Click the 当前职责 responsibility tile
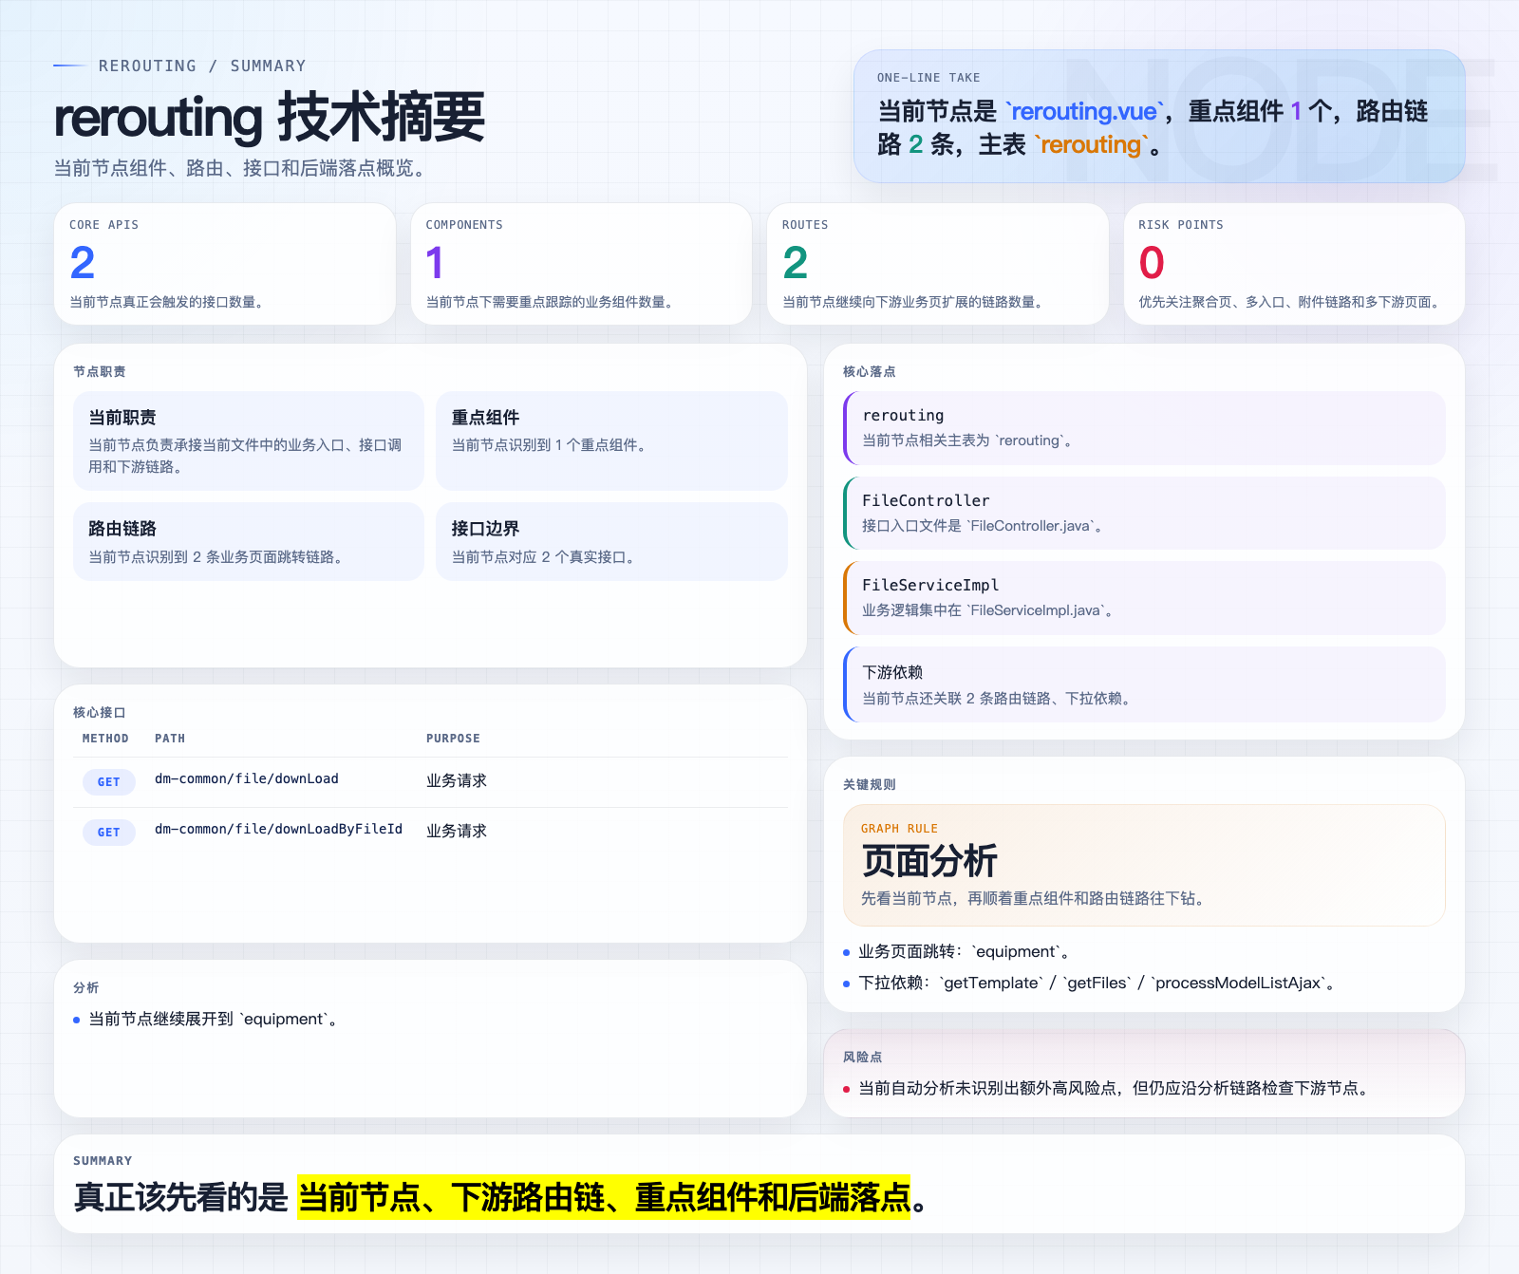This screenshot has width=1519, height=1274. [249, 440]
